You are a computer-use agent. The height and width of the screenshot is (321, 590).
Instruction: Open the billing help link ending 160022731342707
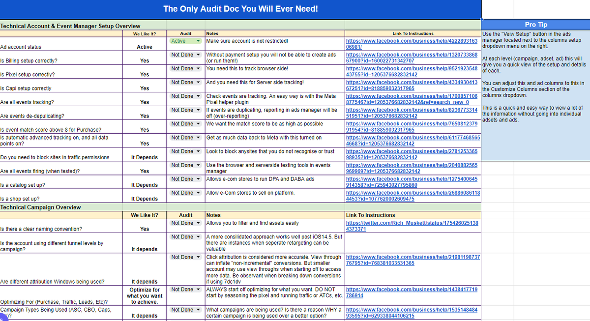[412, 58]
